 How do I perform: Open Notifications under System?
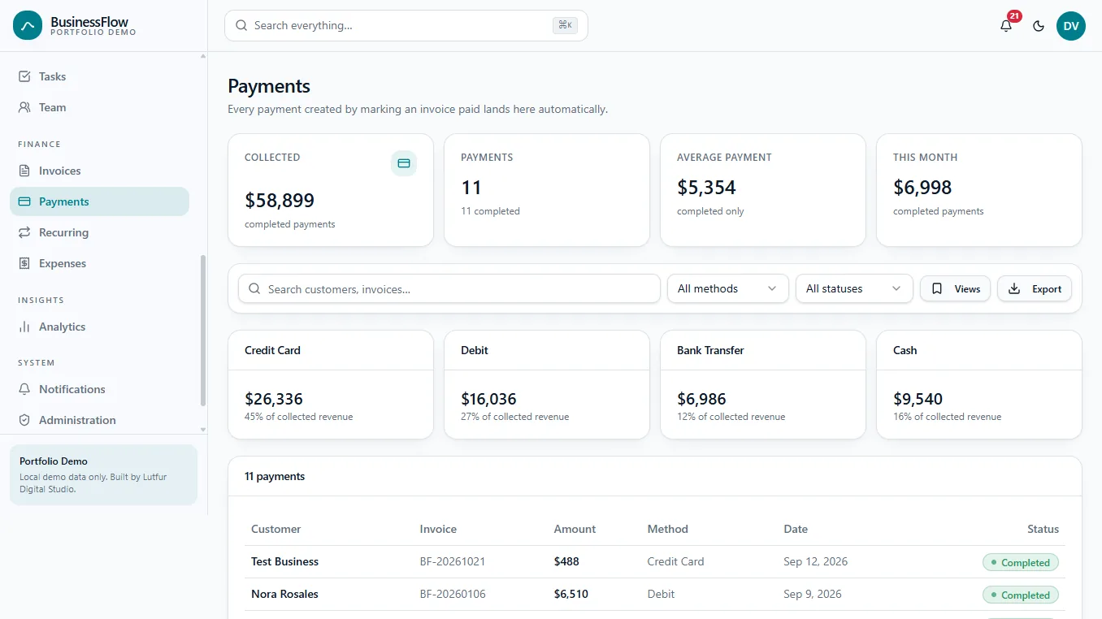point(99,389)
